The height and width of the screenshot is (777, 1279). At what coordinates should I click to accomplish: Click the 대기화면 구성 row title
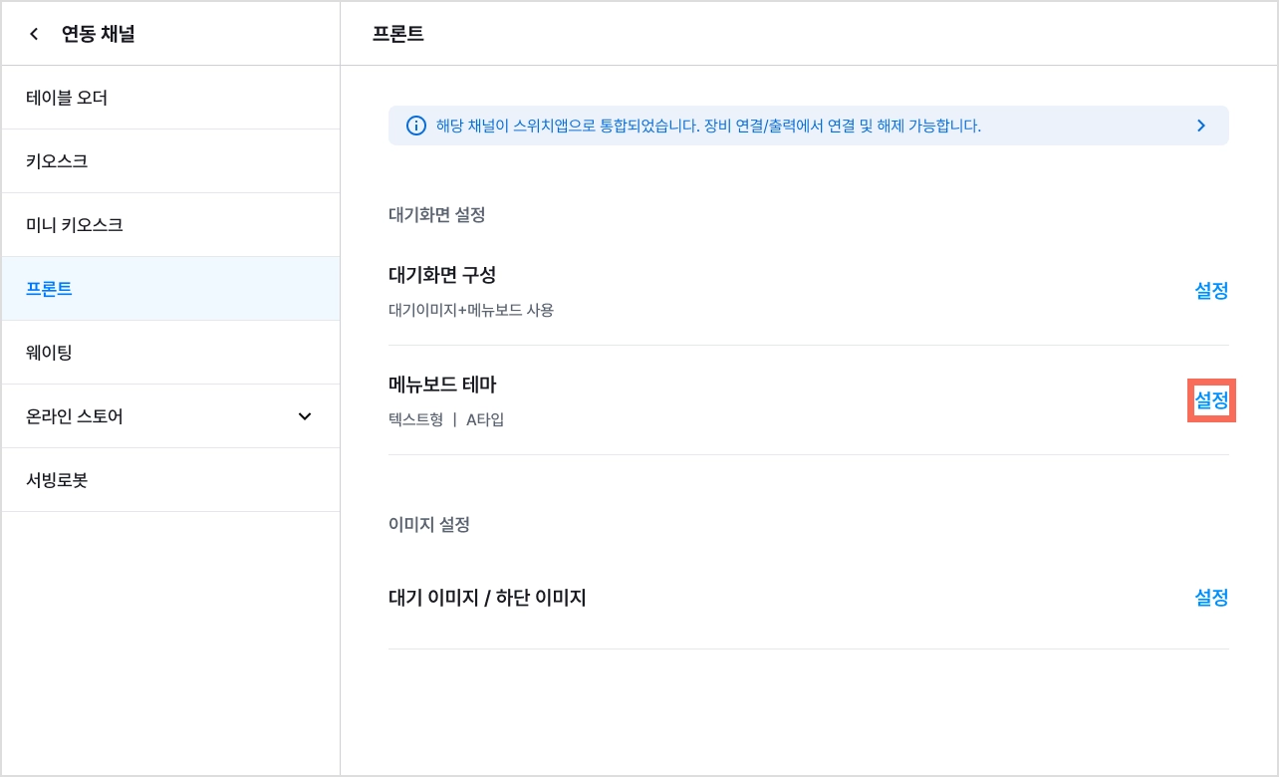(x=442, y=274)
